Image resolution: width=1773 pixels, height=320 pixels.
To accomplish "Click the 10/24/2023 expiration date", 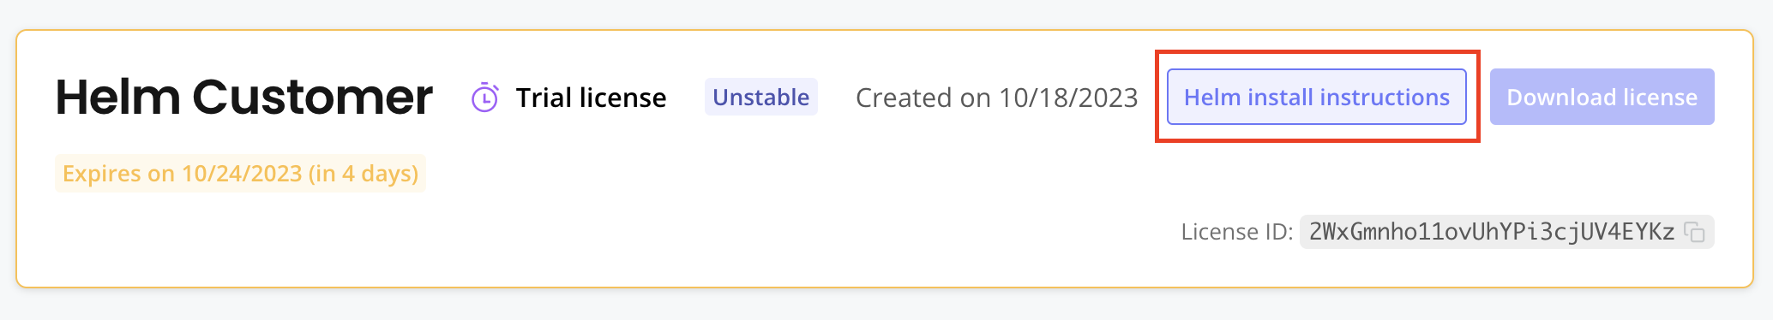I will tap(242, 174).
